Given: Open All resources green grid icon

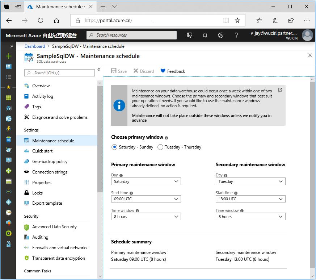Looking at the screenshot, I should (x=8, y=98).
